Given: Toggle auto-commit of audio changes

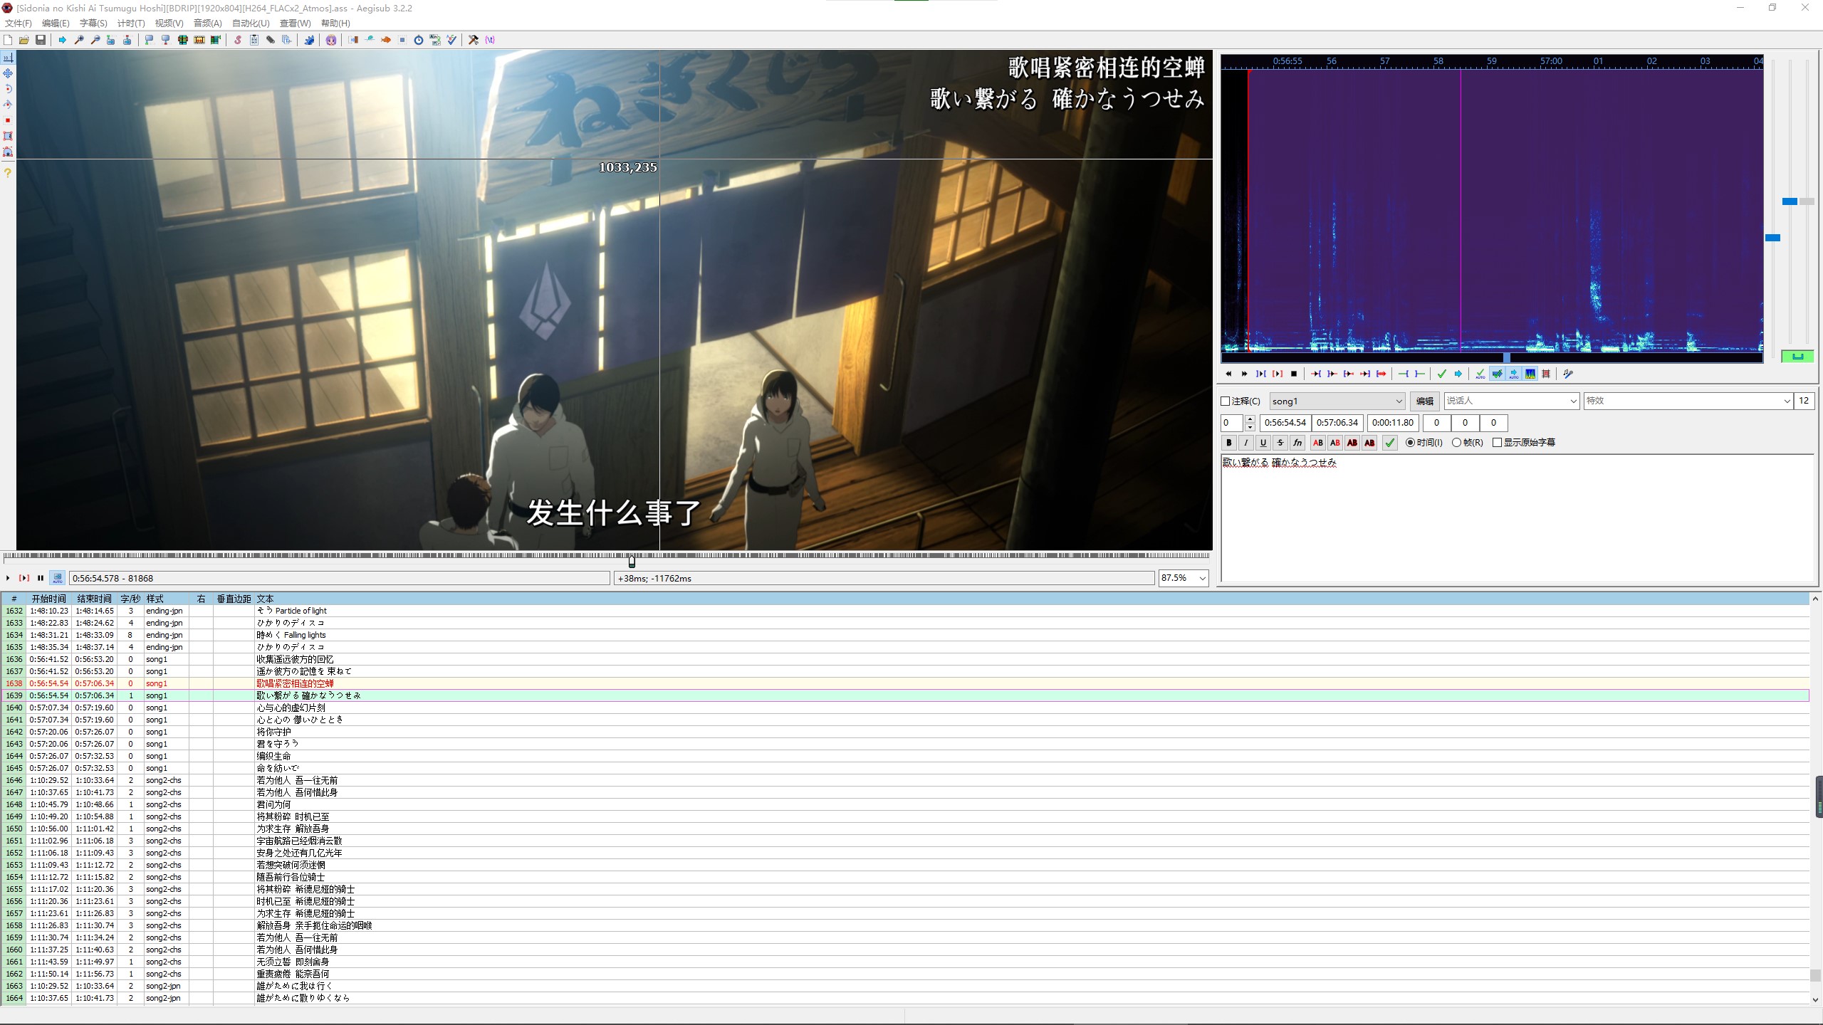Looking at the screenshot, I should pos(1480,374).
